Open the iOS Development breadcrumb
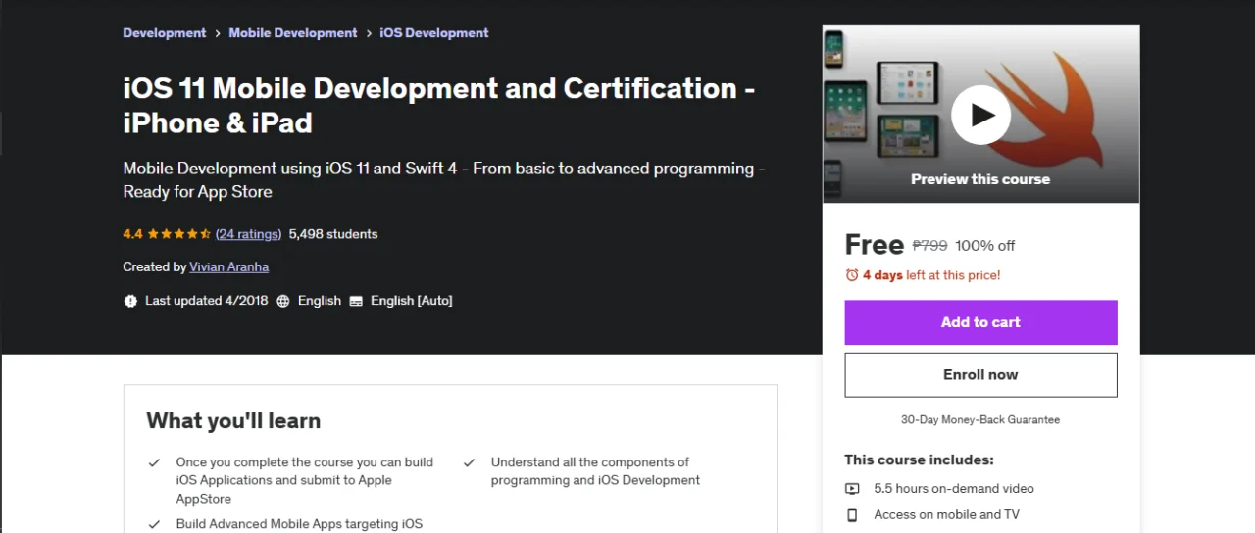The image size is (1255, 533). point(434,33)
